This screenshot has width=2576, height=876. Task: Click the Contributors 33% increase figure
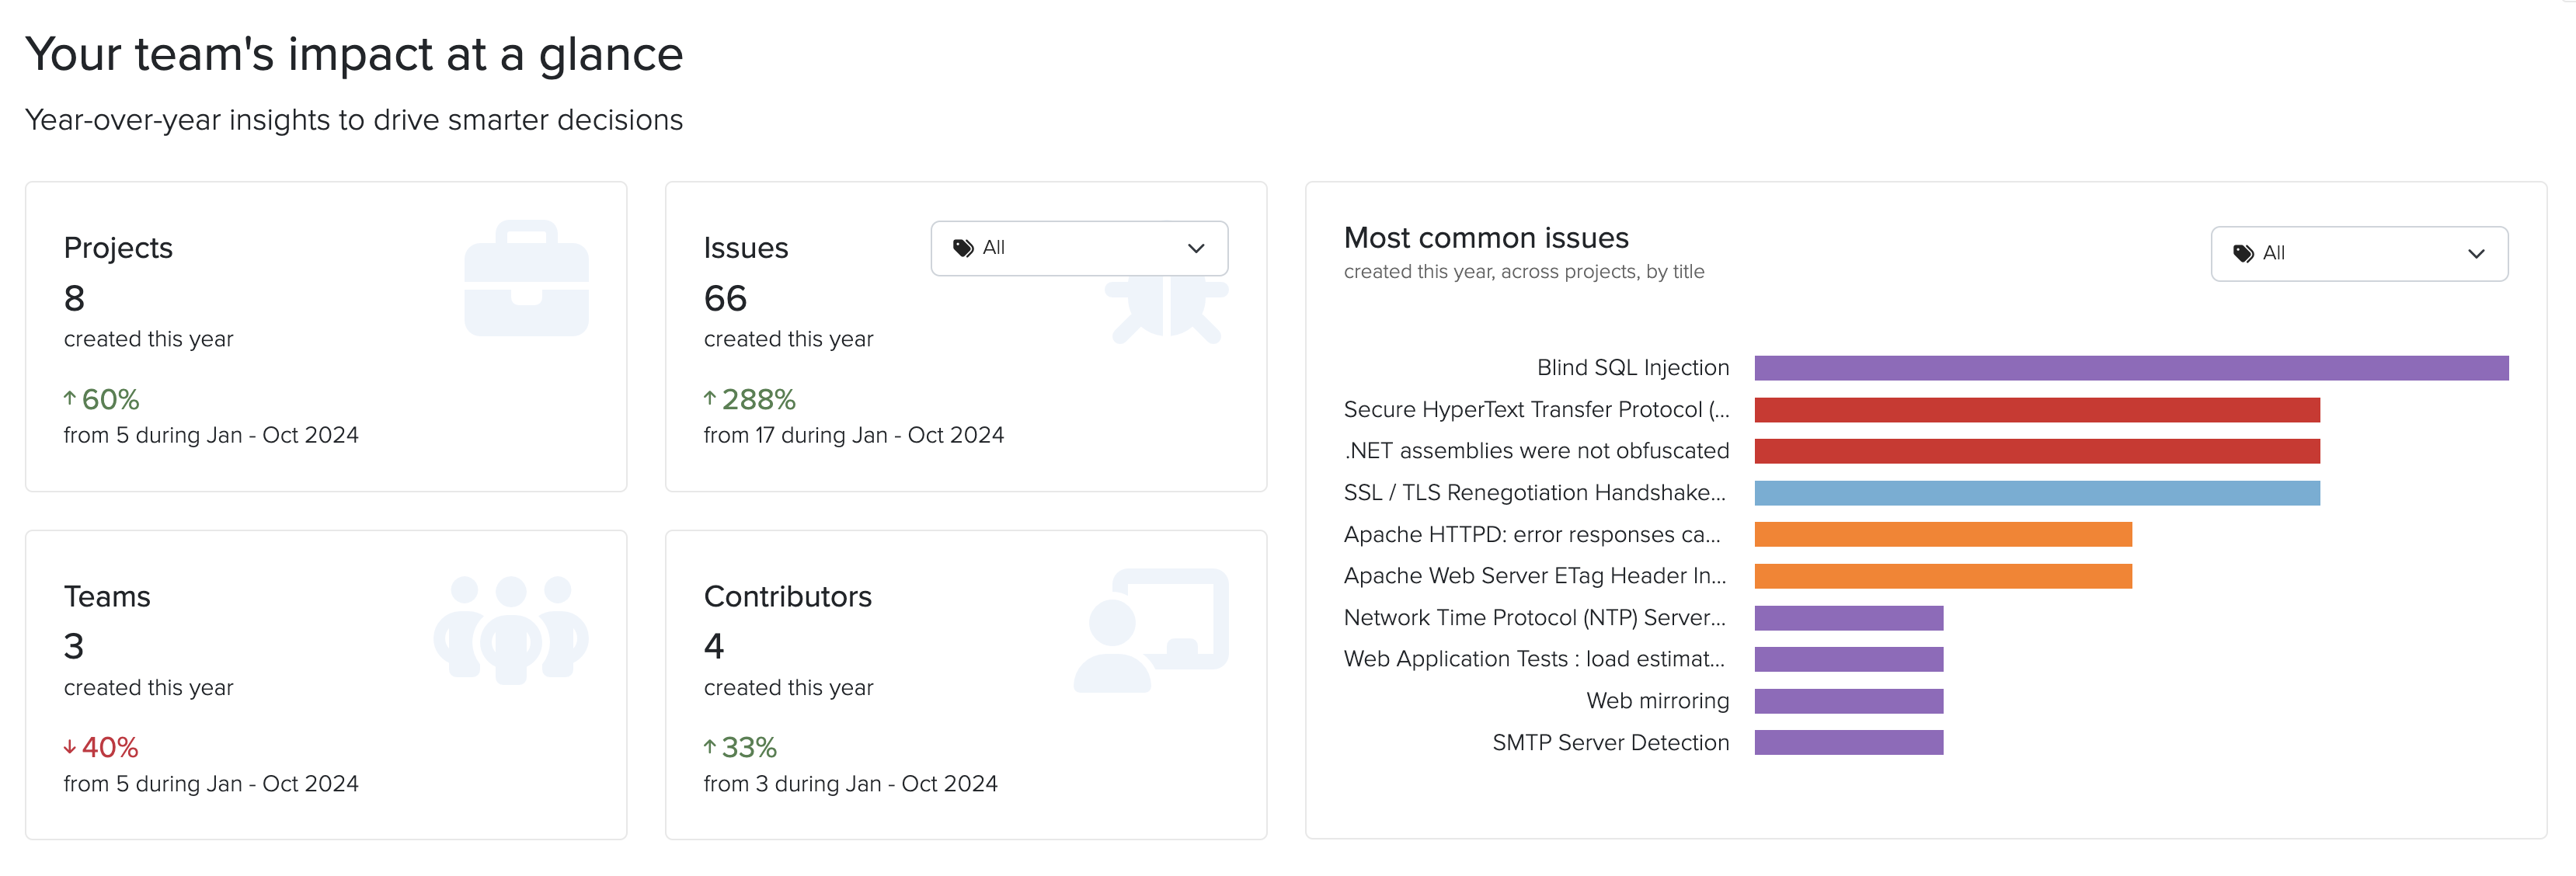748,747
